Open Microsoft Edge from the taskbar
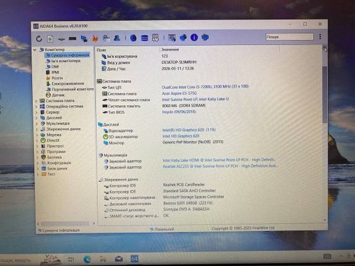The height and width of the screenshot is (266, 355). pyautogui.click(x=87, y=259)
